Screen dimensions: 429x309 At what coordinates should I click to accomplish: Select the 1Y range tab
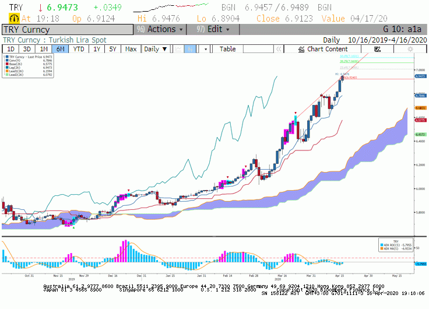(x=97, y=49)
